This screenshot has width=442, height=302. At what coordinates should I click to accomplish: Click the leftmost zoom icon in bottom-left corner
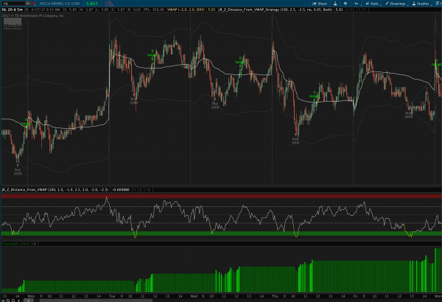pyautogui.click(x=3, y=301)
